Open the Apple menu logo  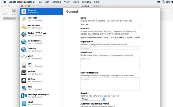4,2
